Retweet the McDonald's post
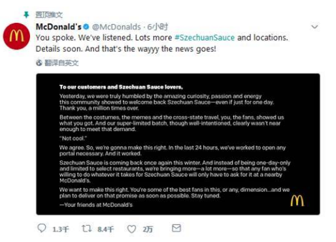 [x=87, y=228]
